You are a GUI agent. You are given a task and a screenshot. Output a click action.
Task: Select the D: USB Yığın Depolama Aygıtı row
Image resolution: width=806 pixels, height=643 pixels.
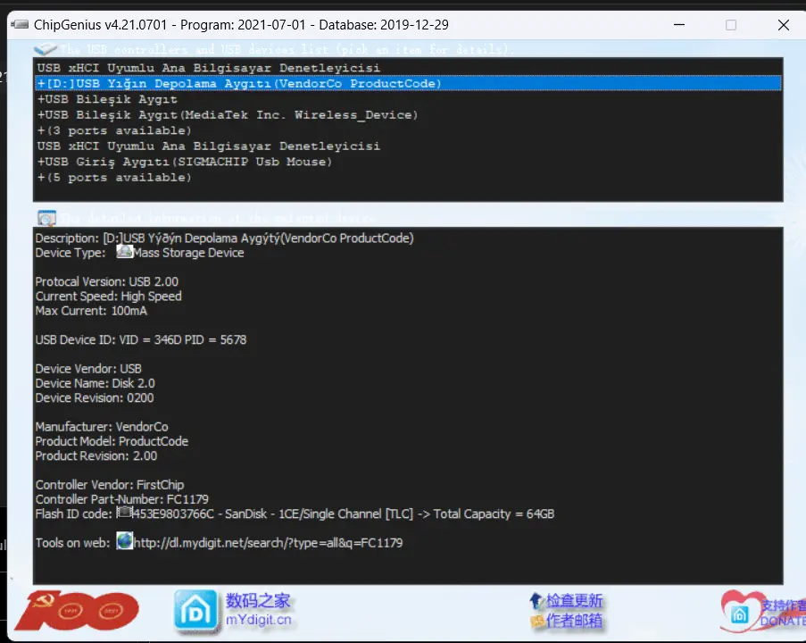pos(408,83)
